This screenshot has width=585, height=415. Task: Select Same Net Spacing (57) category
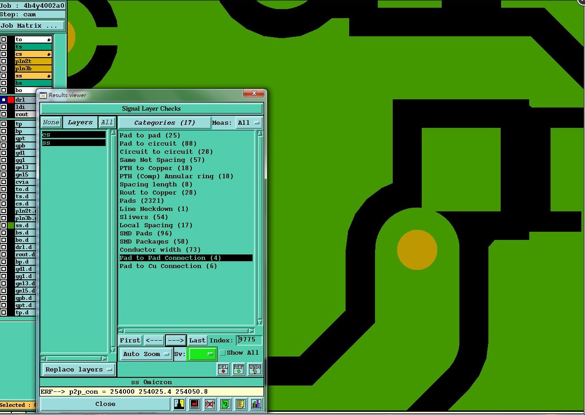(x=162, y=160)
